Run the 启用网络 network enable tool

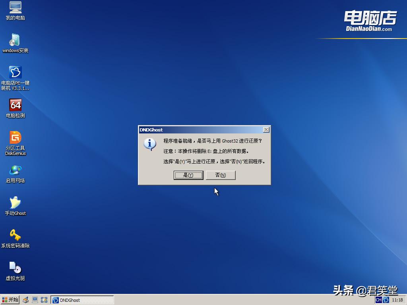[15, 173]
